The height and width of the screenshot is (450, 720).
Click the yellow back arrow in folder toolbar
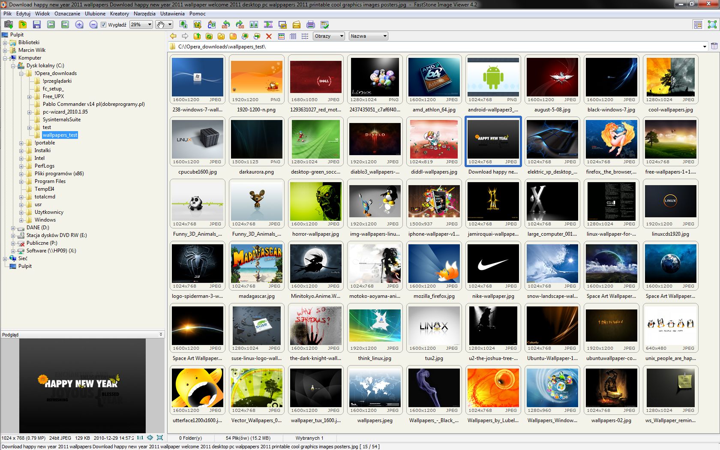[x=173, y=36]
